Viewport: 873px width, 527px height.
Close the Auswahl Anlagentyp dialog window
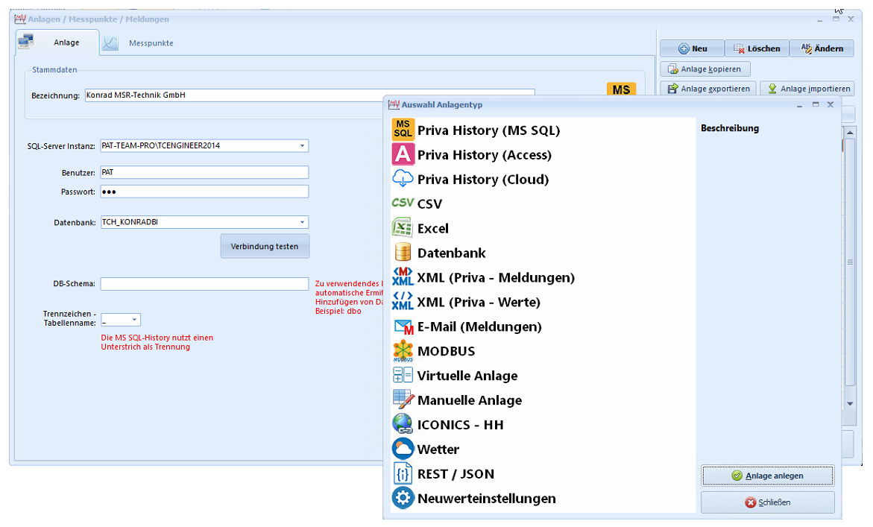(830, 104)
